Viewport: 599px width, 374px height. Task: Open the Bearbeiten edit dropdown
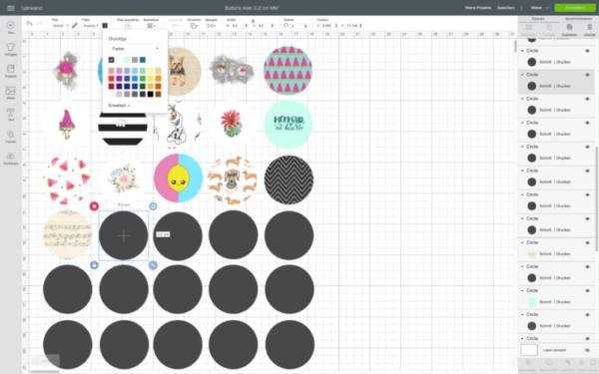[x=152, y=26]
